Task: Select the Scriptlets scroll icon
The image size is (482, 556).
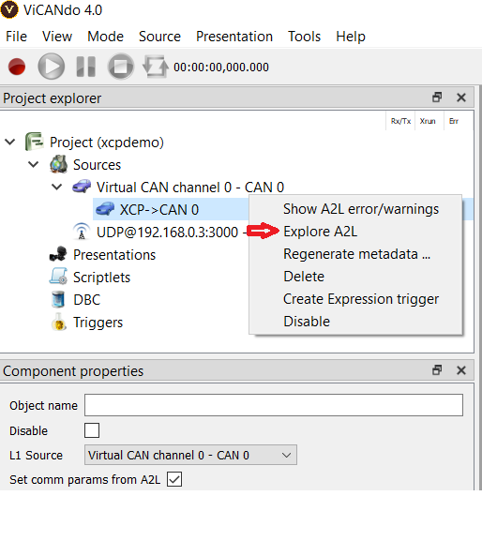Action: [x=58, y=277]
